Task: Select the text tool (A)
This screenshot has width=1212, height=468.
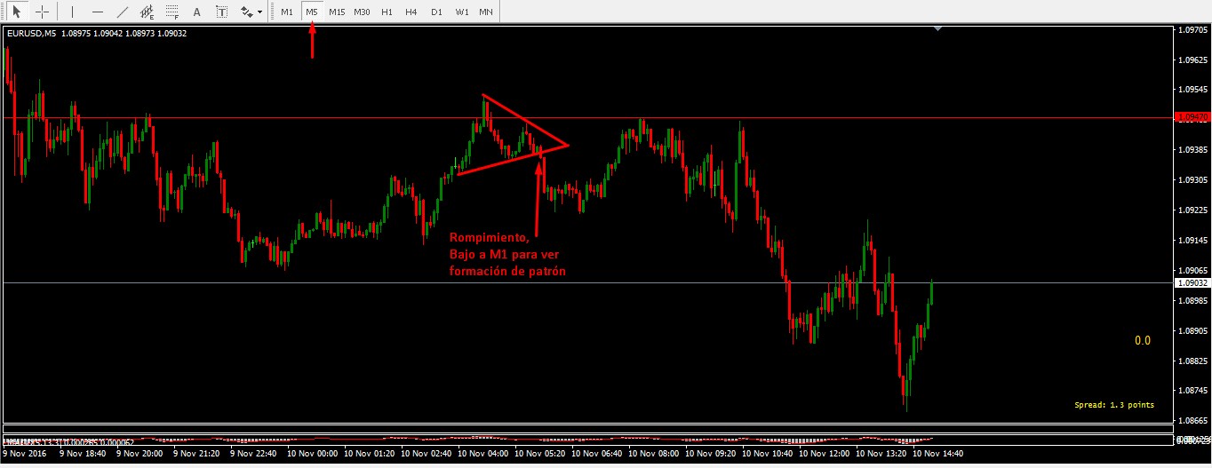Action: 196,12
